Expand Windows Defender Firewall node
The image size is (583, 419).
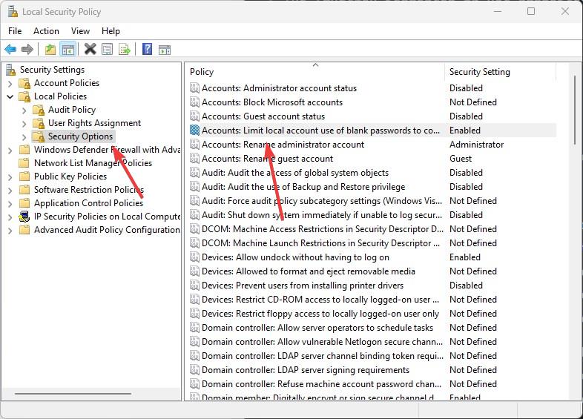click(x=10, y=151)
